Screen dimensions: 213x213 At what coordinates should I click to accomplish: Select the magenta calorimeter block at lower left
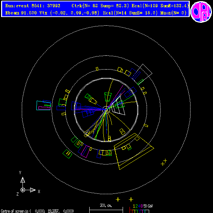click(86, 151)
